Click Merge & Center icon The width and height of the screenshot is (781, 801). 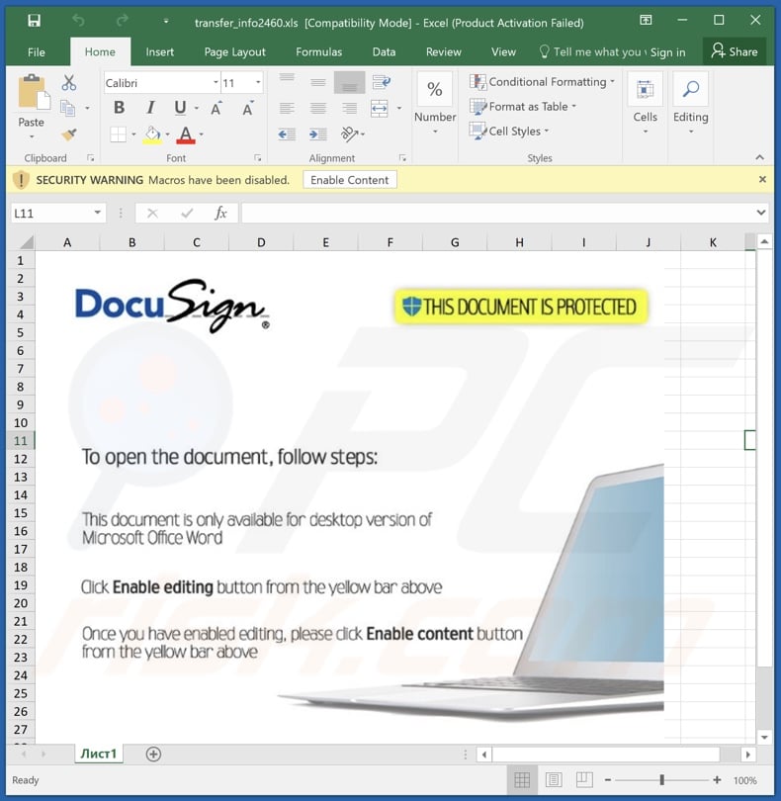(x=380, y=109)
